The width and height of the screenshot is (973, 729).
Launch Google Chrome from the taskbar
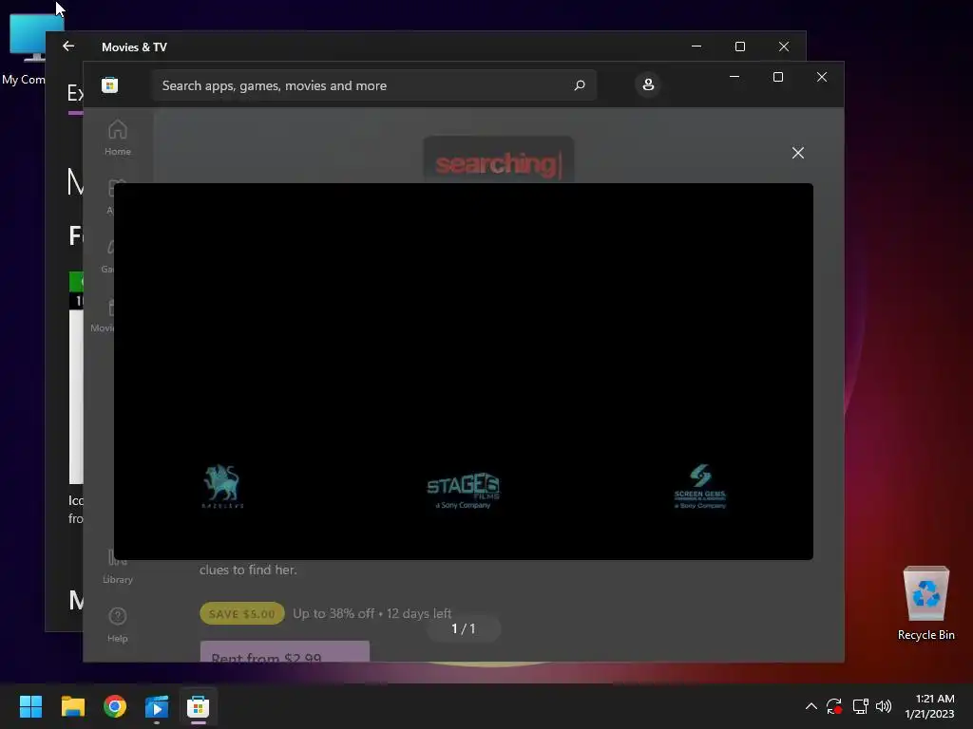tap(115, 706)
